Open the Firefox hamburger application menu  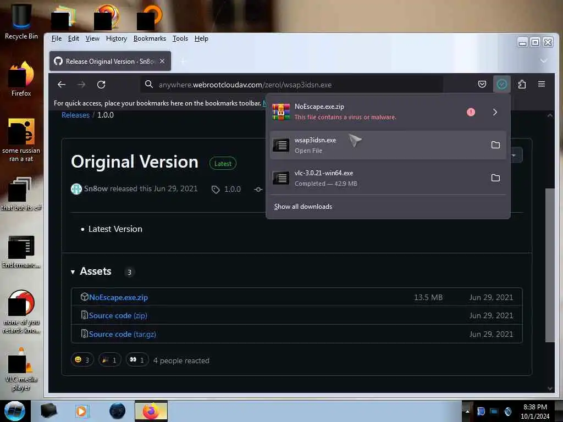pos(542,84)
